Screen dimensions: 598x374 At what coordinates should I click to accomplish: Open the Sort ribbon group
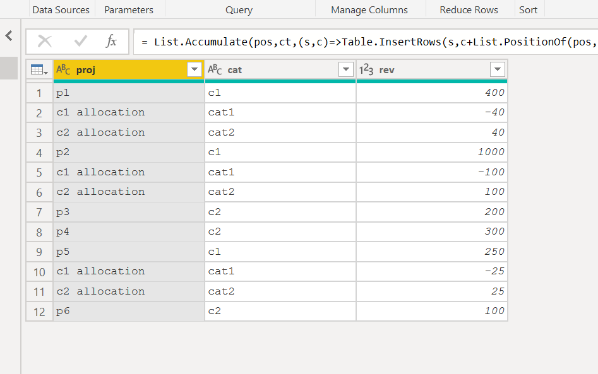528,10
